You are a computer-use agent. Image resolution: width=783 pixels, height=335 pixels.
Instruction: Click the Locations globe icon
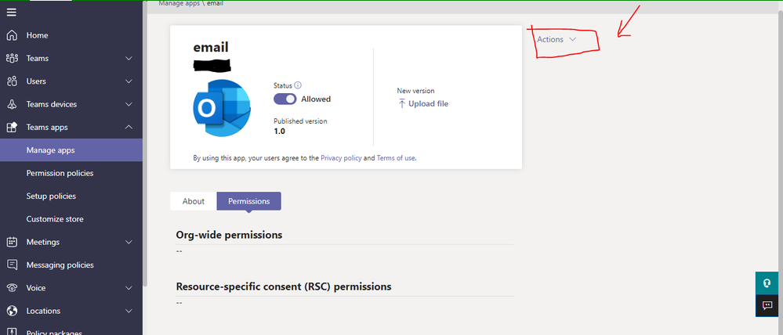12,311
